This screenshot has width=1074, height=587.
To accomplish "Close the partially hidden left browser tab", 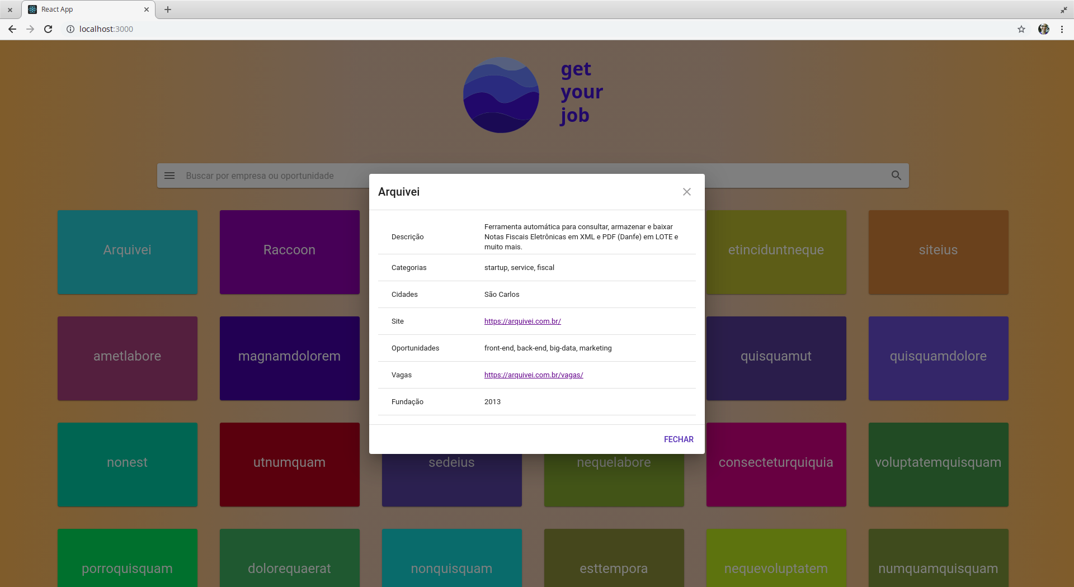I will 10,10.
